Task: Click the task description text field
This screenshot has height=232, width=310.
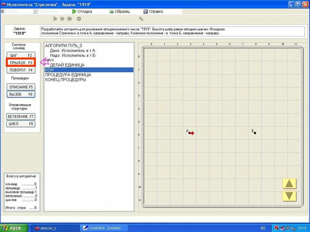Action: [x=172, y=31]
